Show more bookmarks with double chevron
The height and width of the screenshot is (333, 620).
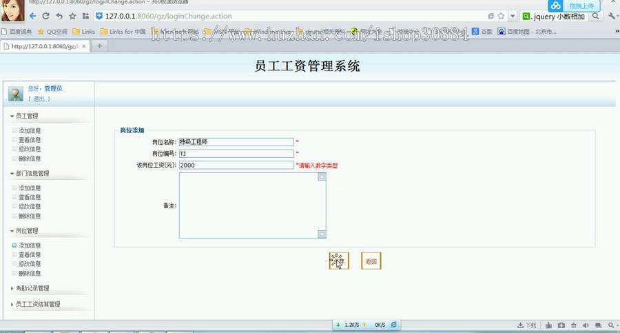pos(617,32)
